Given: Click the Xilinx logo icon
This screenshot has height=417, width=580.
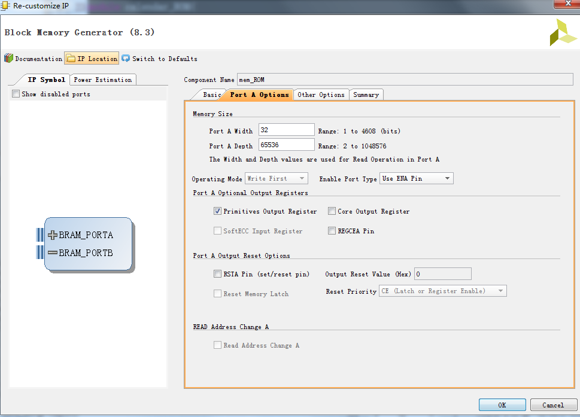Looking at the screenshot, I should [x=563, y=32].
